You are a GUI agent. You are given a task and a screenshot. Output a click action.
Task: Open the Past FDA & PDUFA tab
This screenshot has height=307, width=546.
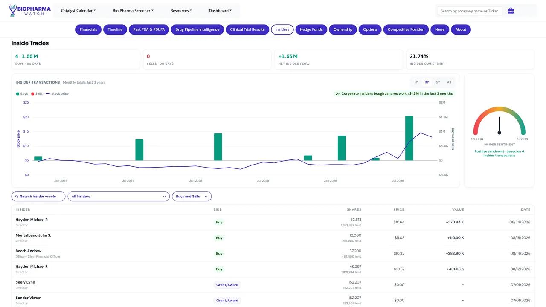tap(149, 29)
